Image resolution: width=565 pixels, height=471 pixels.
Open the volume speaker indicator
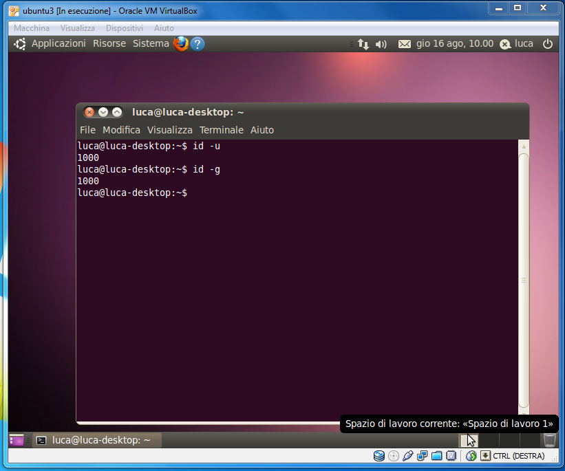pyautogui.click(x=381, y=44)
